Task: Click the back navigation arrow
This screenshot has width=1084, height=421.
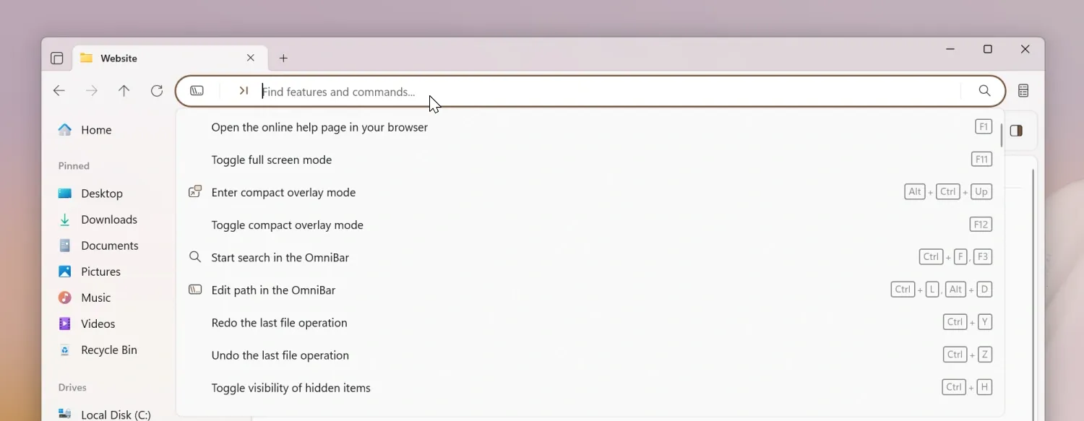Action: click(x=59, y=90)
